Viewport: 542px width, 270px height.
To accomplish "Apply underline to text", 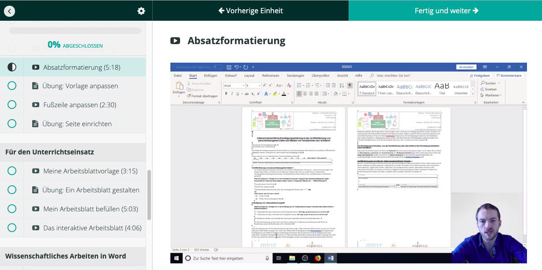I will pos(237,94).
